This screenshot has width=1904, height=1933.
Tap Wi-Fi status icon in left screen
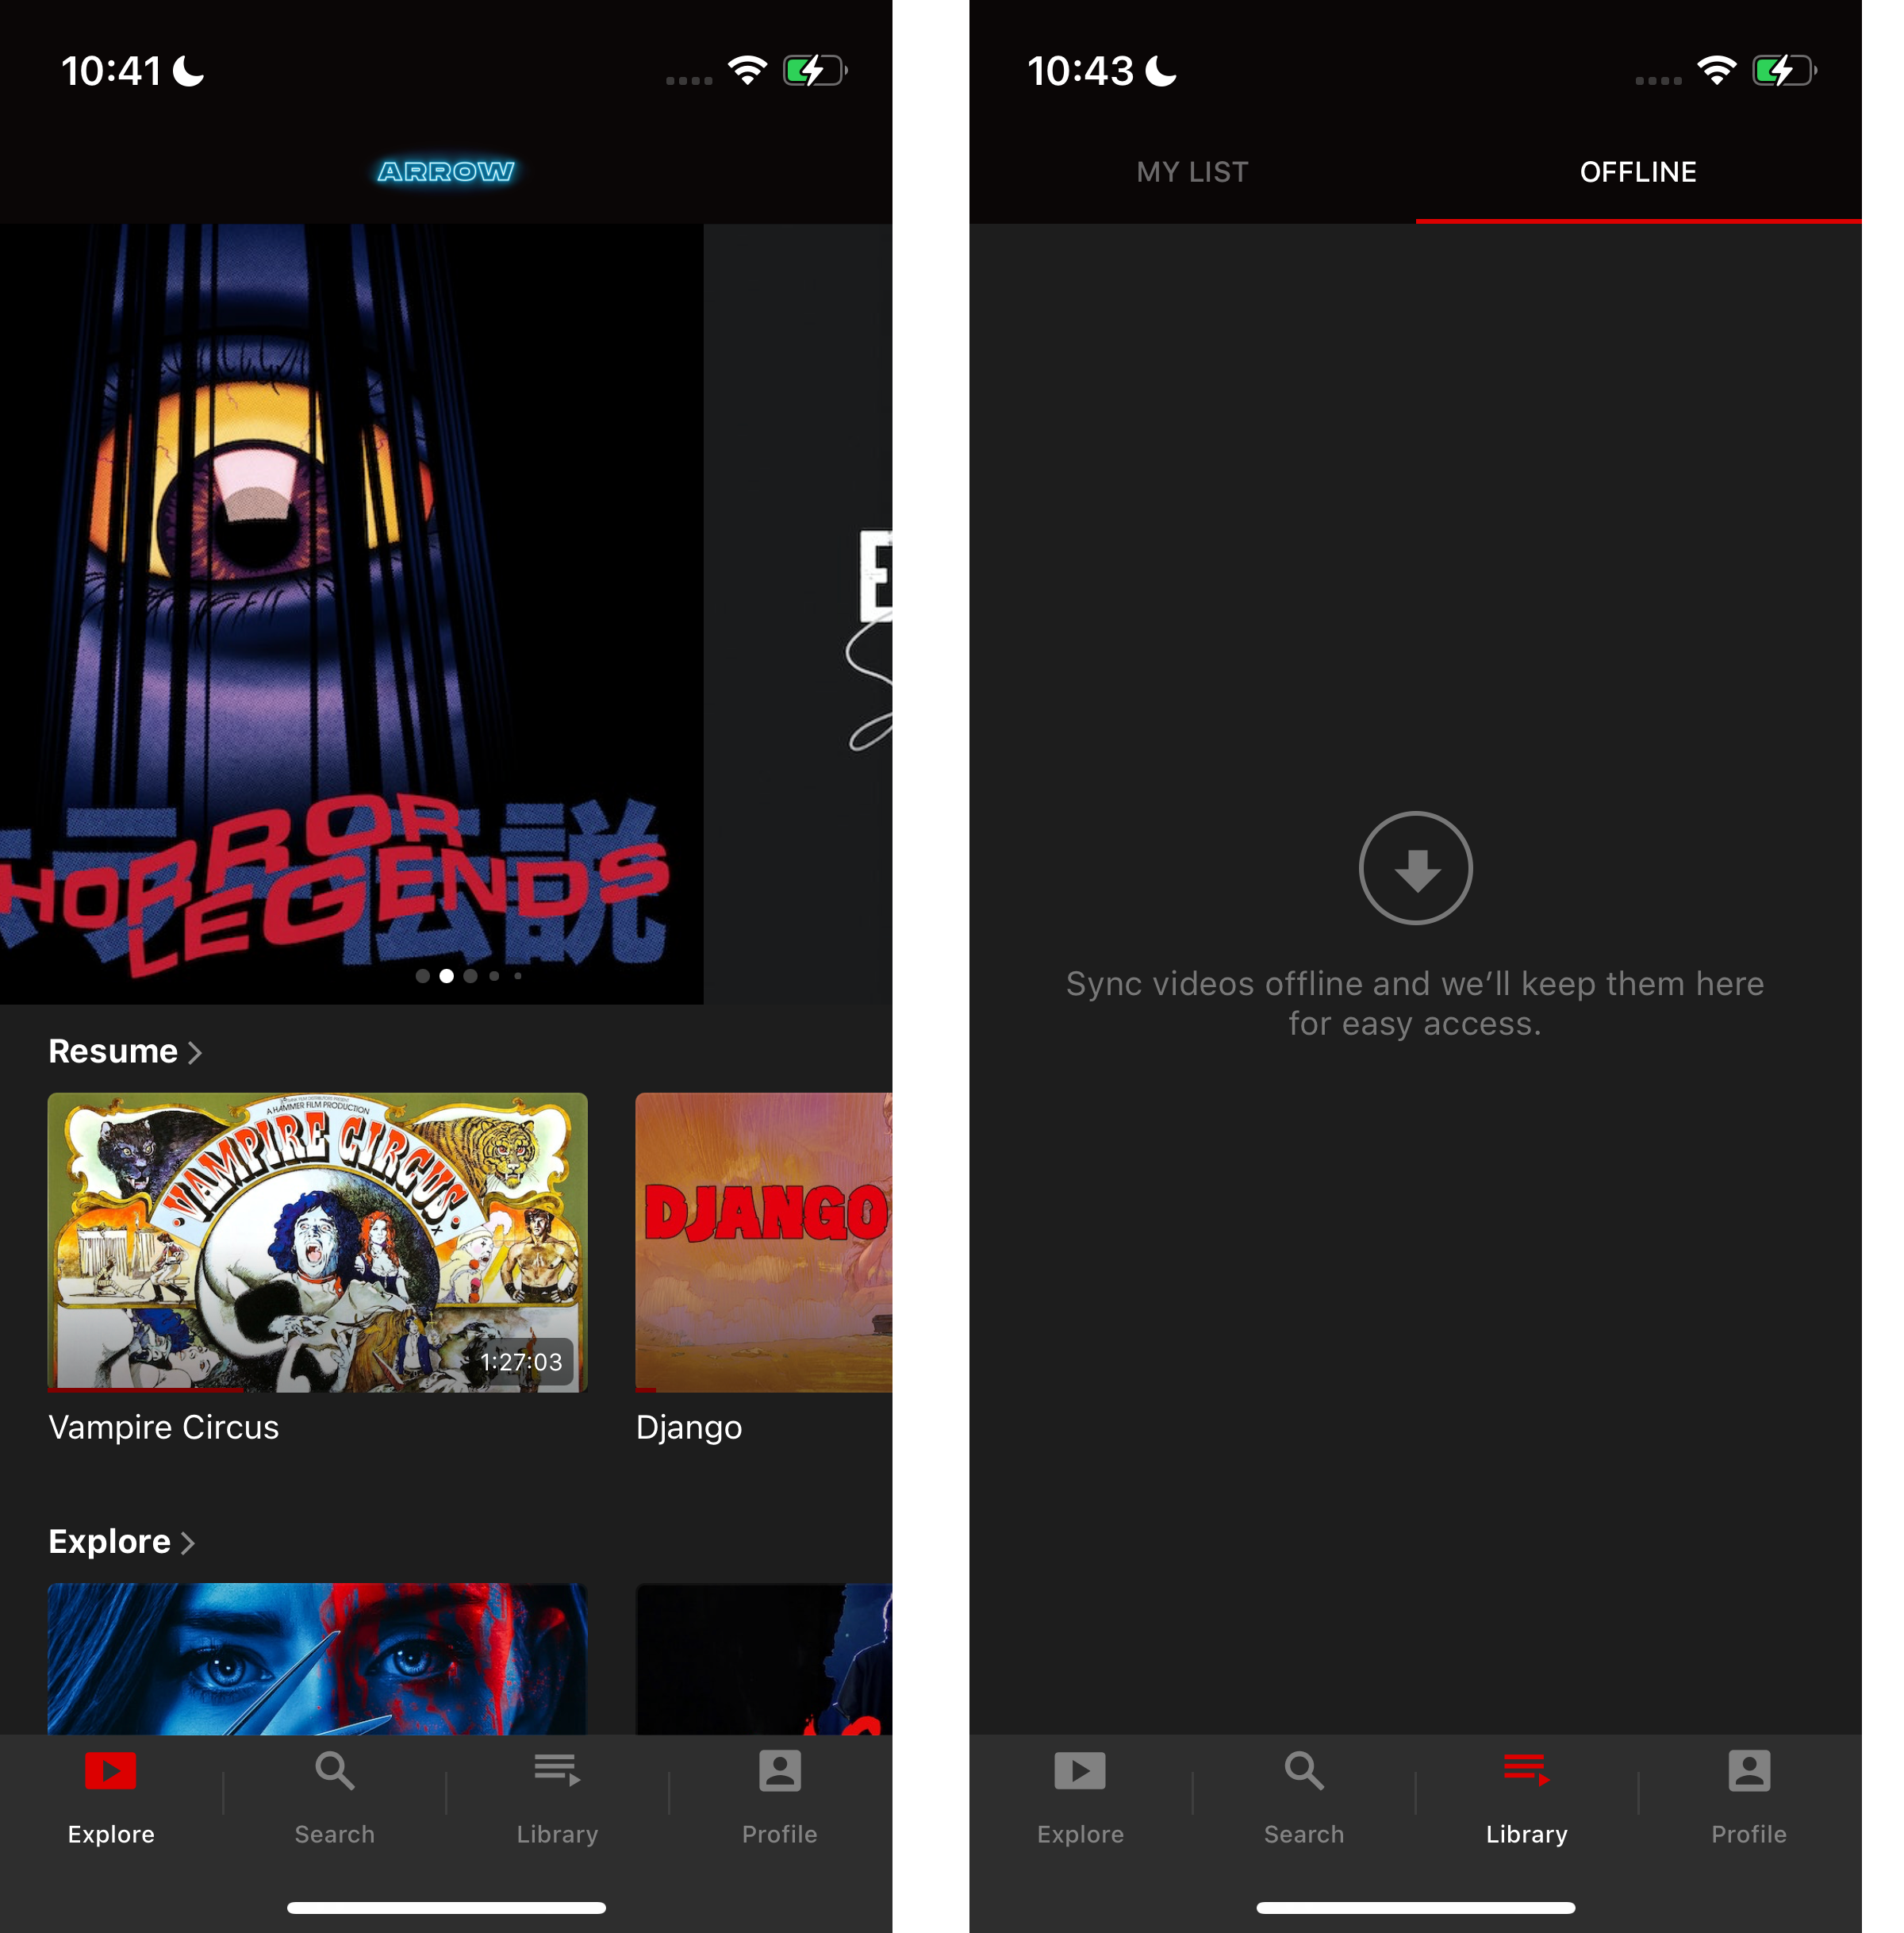point(747,70)
